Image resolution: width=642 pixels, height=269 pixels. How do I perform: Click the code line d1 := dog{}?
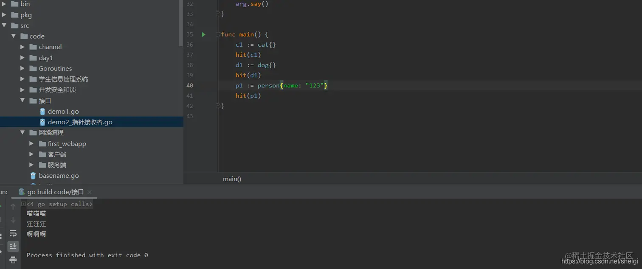pos(256,65)
